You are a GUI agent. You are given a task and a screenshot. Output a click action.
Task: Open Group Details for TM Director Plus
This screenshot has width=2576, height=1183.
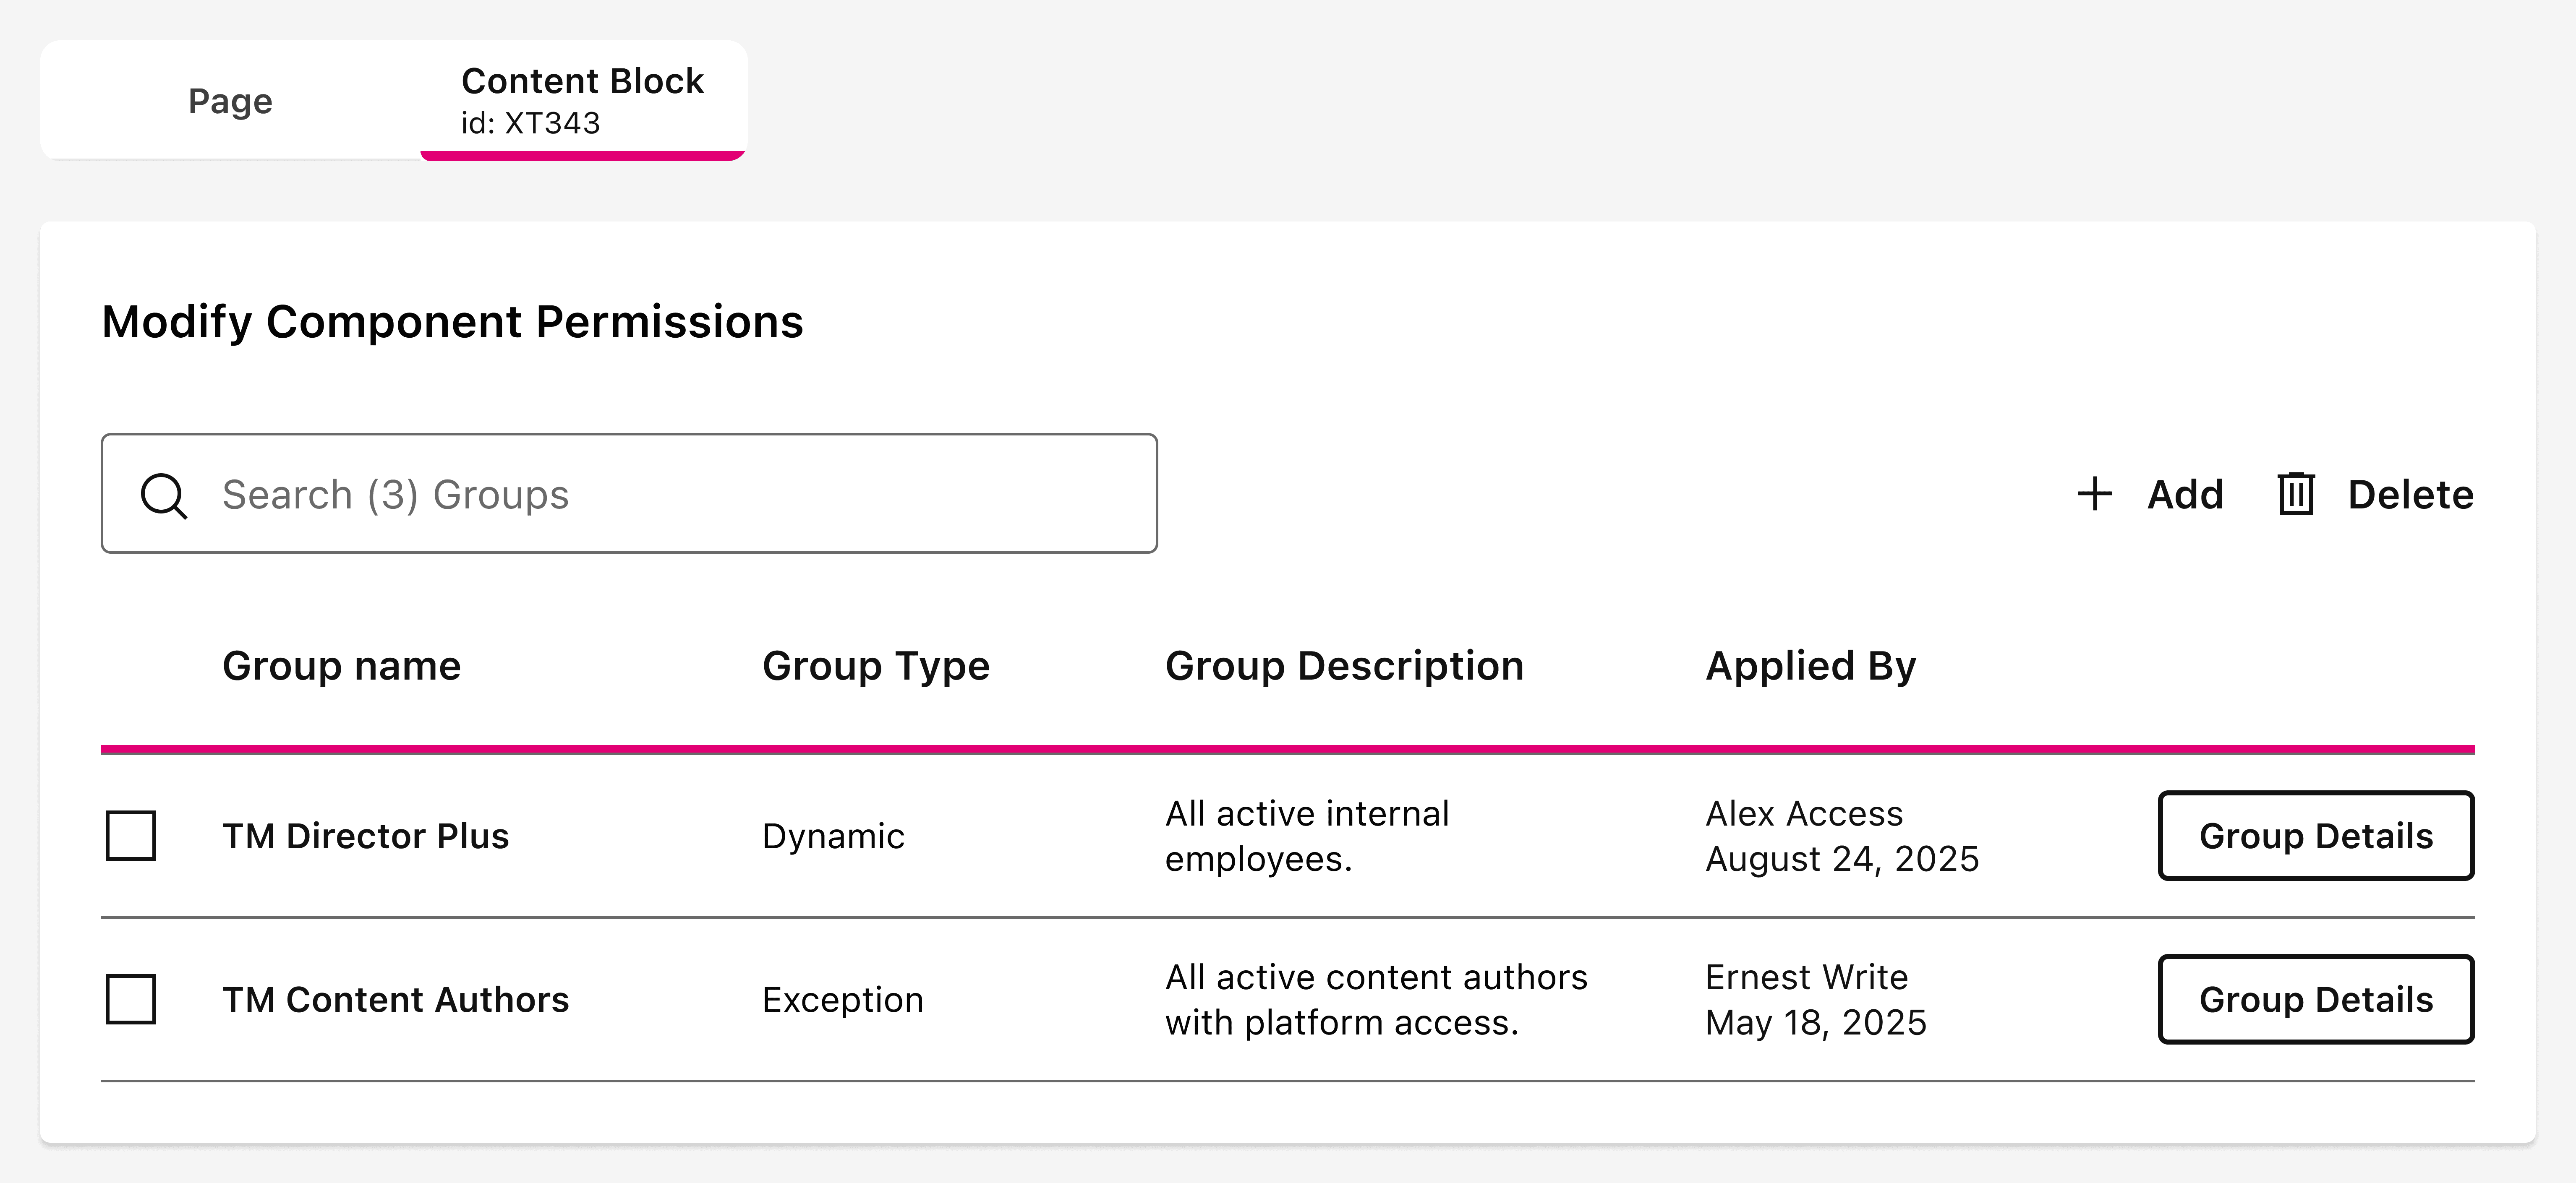pos(2315,836)
